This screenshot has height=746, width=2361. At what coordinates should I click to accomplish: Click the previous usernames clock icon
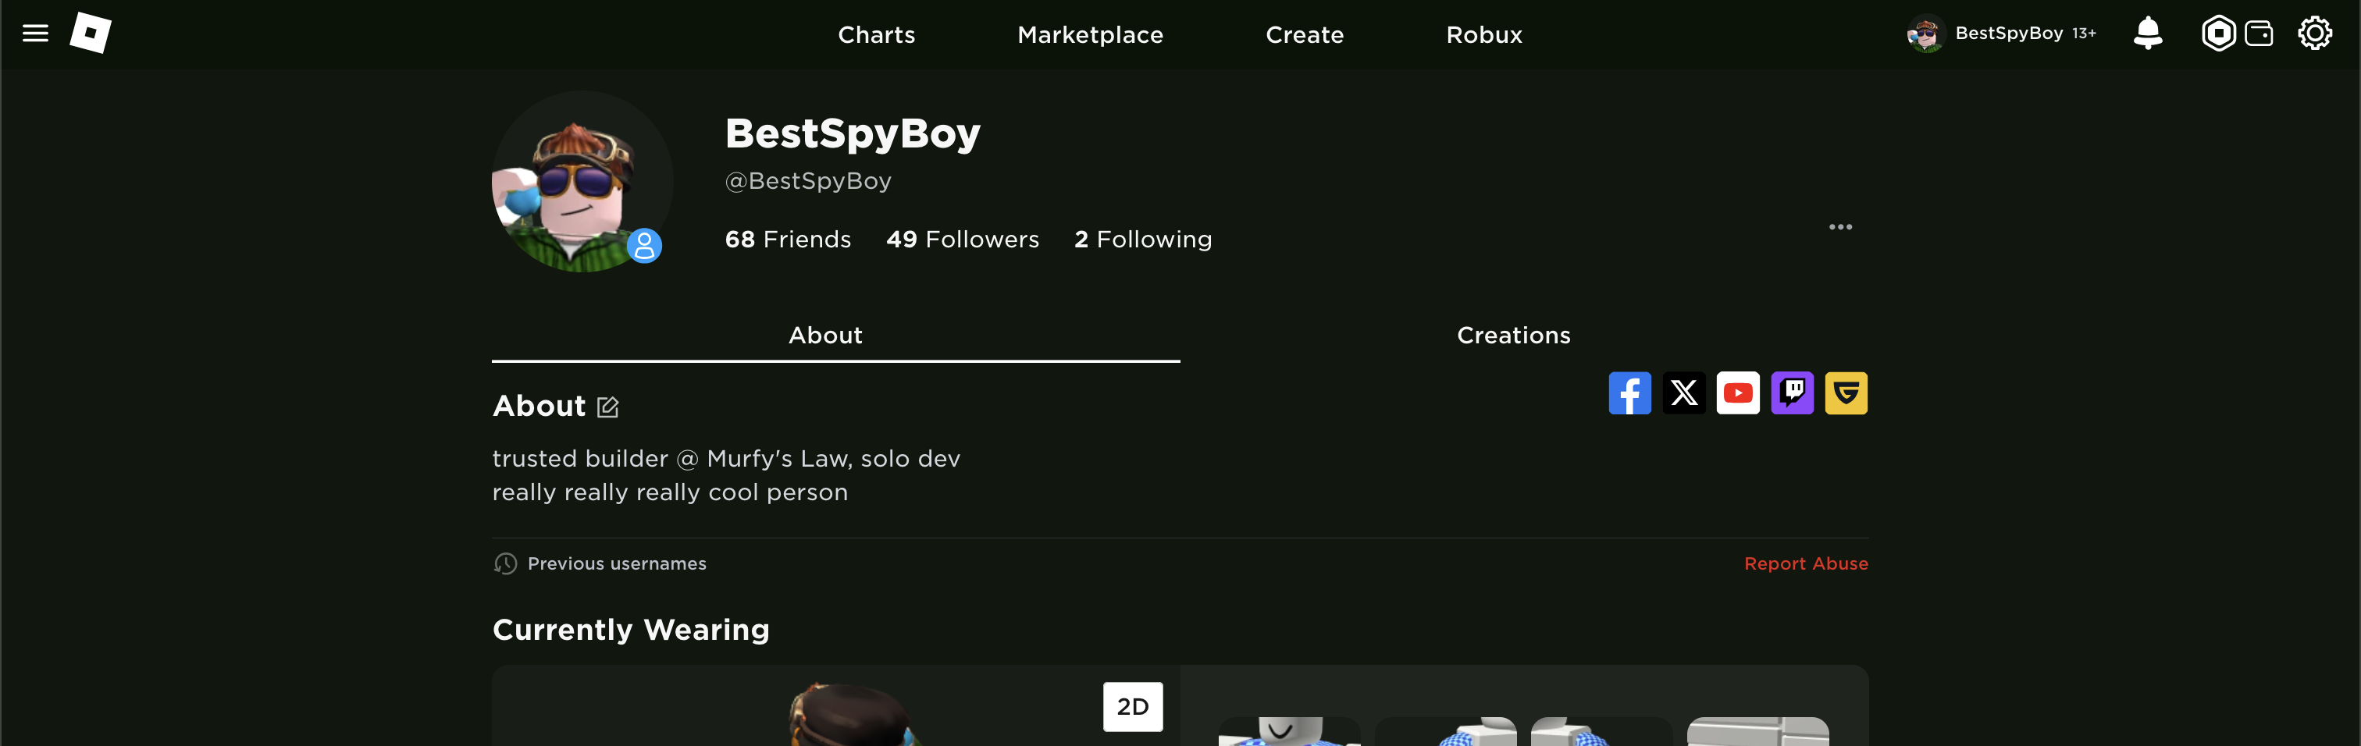(505, 563)
